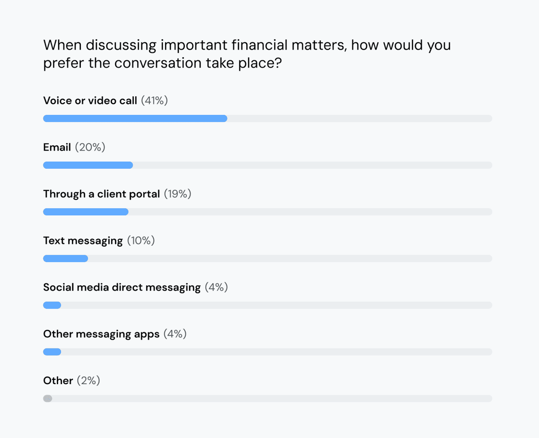
Task: Click the Through a client portal bar fill
Action: pos(86,212)
